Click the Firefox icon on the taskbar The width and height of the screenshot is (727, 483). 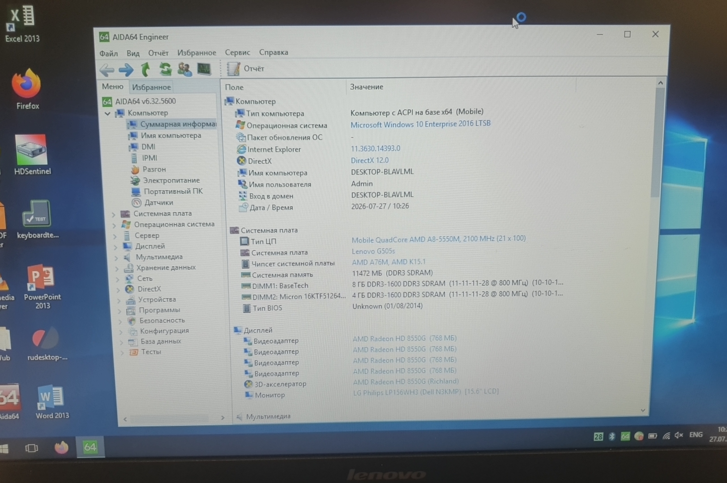click(x=61, y=447)
